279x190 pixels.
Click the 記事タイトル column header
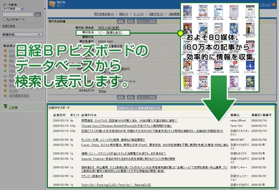point(89,115)
